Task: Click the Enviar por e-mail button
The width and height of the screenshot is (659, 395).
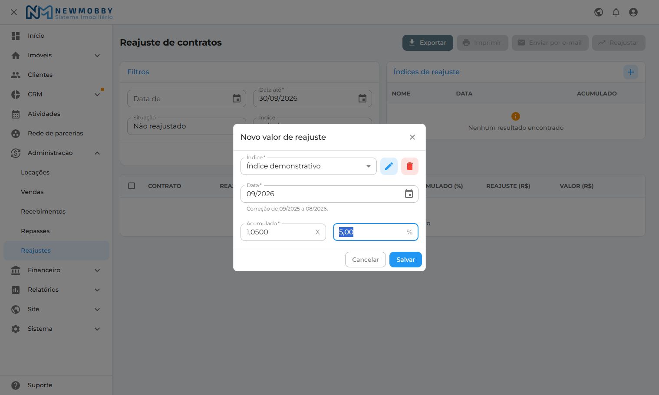Action: click(550, 43)
